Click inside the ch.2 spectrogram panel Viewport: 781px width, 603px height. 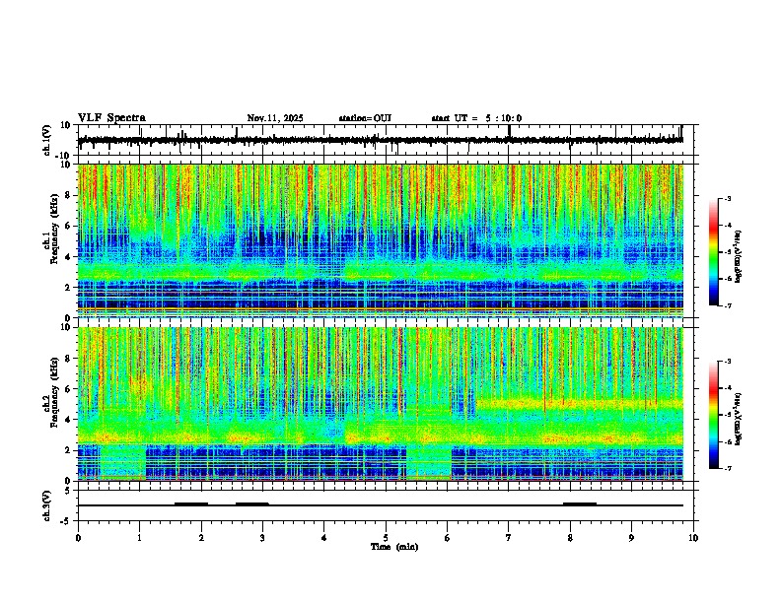[381, 404]
